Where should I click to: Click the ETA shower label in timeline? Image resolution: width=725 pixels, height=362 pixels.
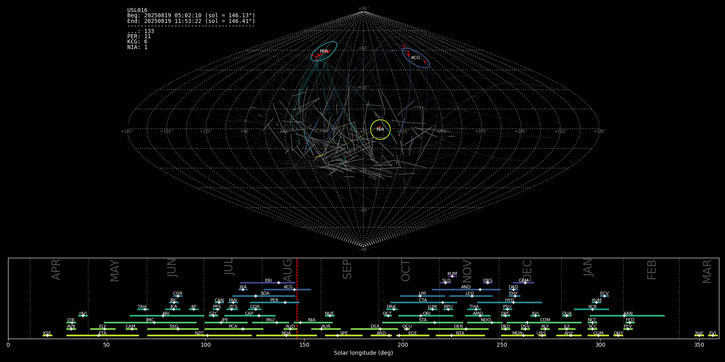(103, 333)
